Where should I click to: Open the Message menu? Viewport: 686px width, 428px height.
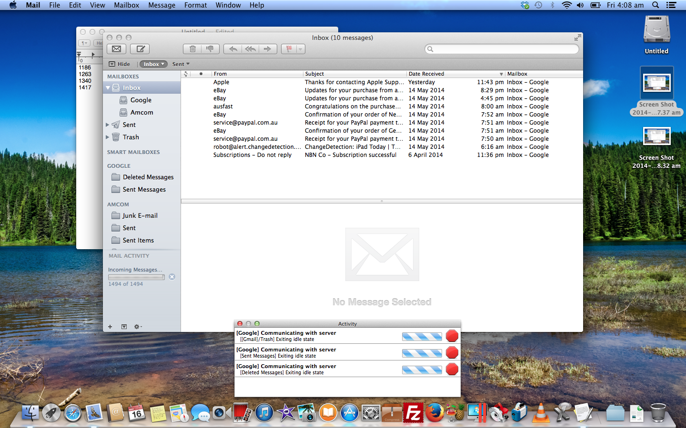click(161, 5)
